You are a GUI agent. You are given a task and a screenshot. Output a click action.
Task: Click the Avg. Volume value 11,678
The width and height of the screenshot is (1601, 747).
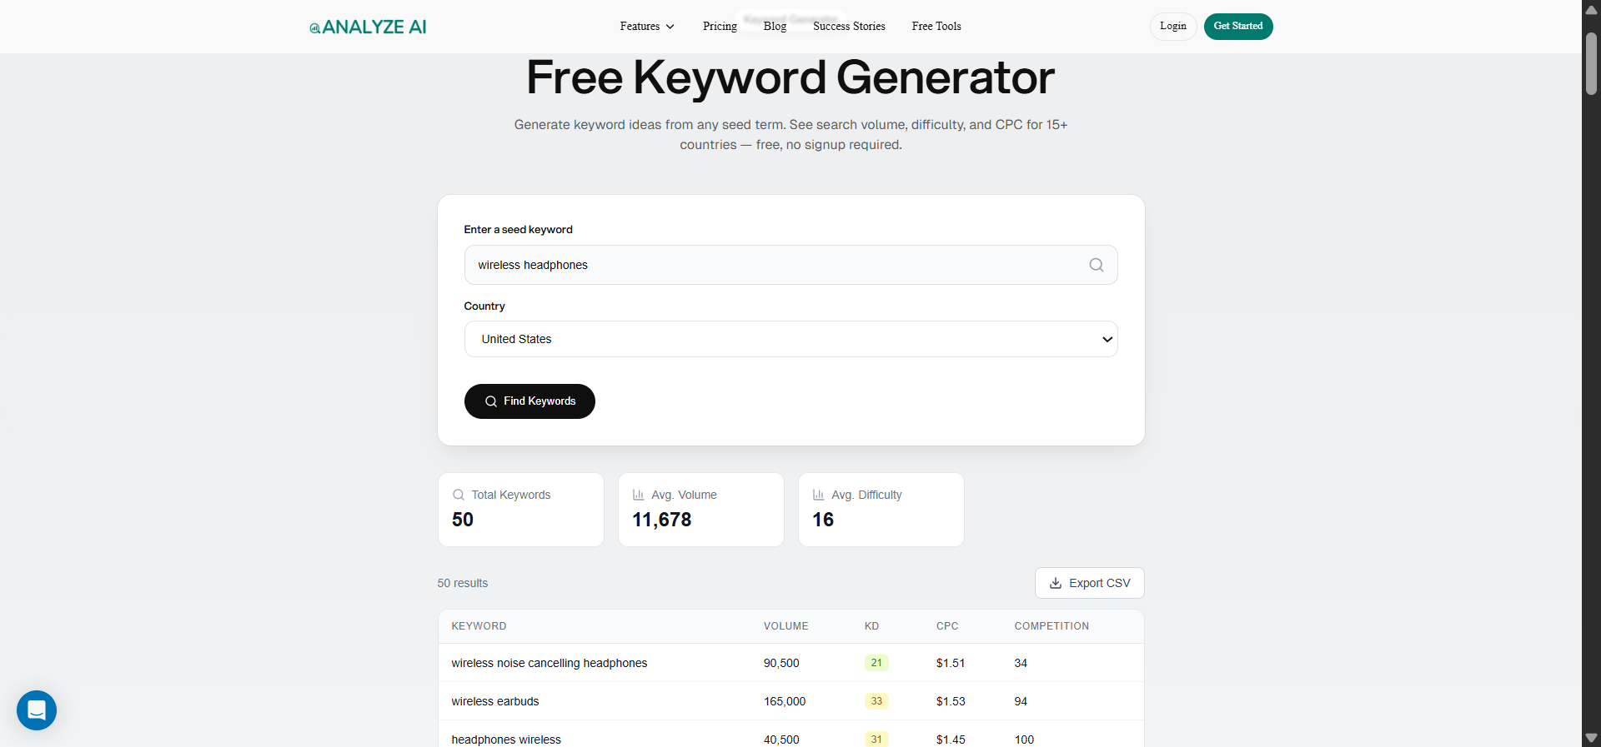(x=662, y=520)
